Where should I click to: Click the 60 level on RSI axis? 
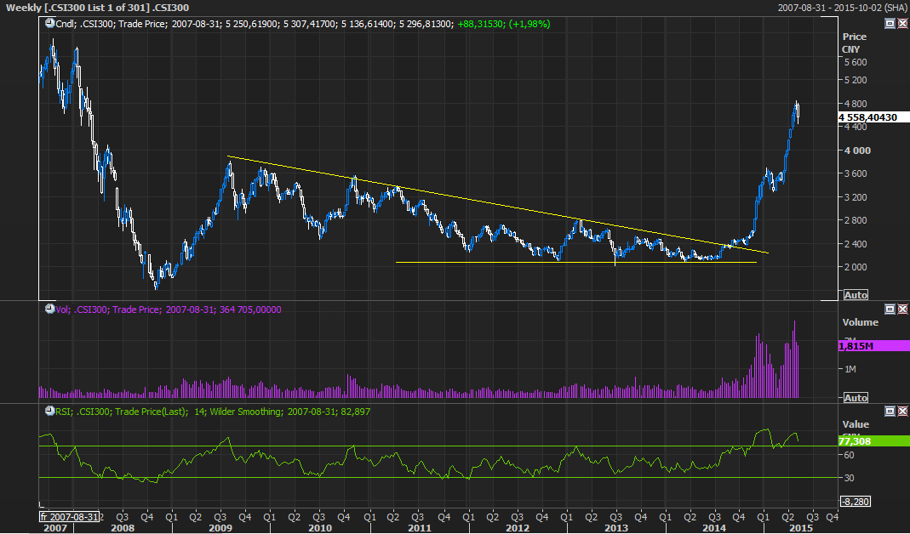(x=849, y=455)
